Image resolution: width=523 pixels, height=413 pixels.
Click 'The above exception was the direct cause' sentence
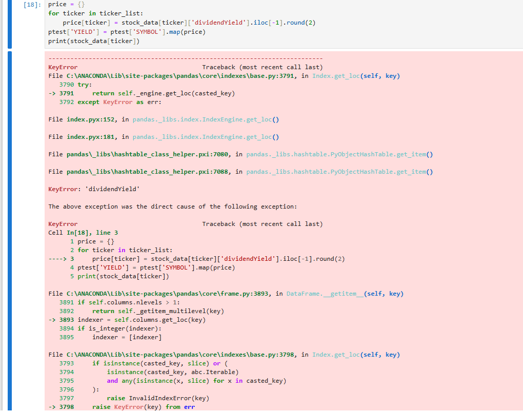coord(172,206)
